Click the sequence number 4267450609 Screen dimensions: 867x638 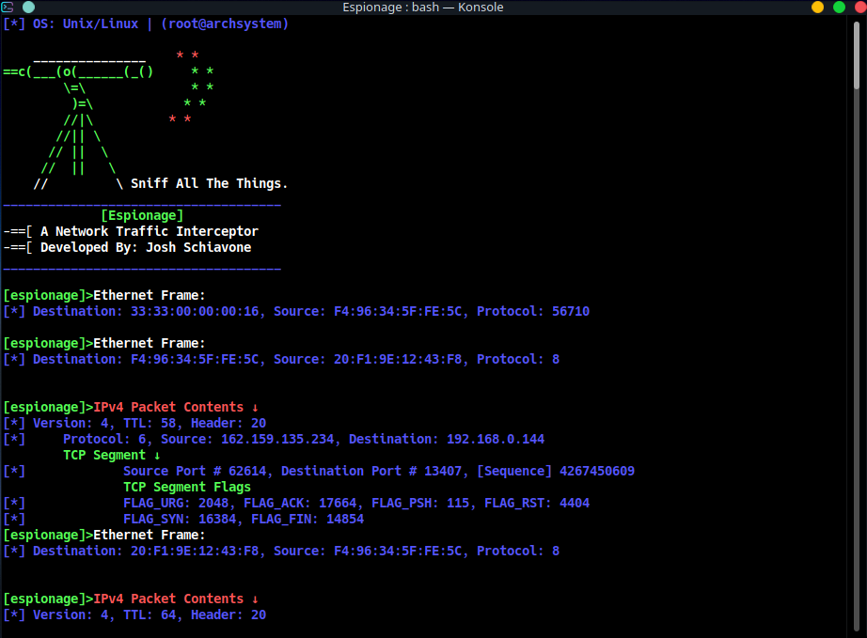click(x=597, y=471)
